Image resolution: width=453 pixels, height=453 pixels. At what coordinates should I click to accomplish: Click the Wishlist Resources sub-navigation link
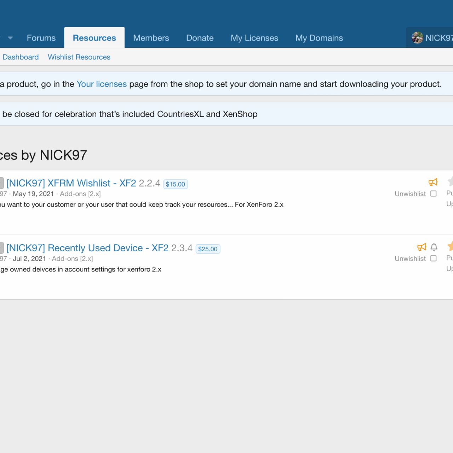click(x=79, y=57)
